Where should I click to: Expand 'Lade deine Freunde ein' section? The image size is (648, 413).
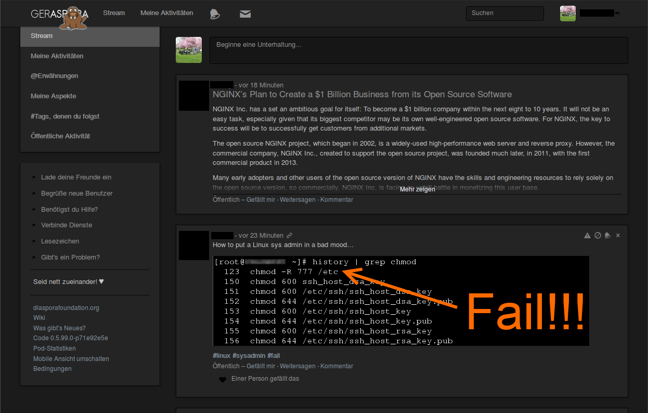click(x=76, y=177)
